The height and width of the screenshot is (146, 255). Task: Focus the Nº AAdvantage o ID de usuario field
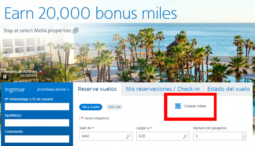tap(37, 107)
